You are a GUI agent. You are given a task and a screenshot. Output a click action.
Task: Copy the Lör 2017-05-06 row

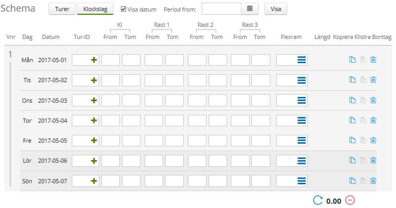pos(352,160)
